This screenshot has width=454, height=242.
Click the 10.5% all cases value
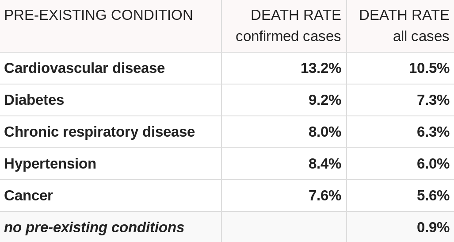pos(429,68)
